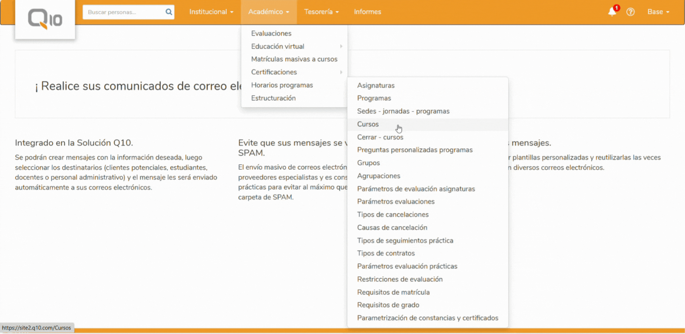Click Sedes - jornadas - programas
This screenshot has width=685, height=334.
coord(403,111)
